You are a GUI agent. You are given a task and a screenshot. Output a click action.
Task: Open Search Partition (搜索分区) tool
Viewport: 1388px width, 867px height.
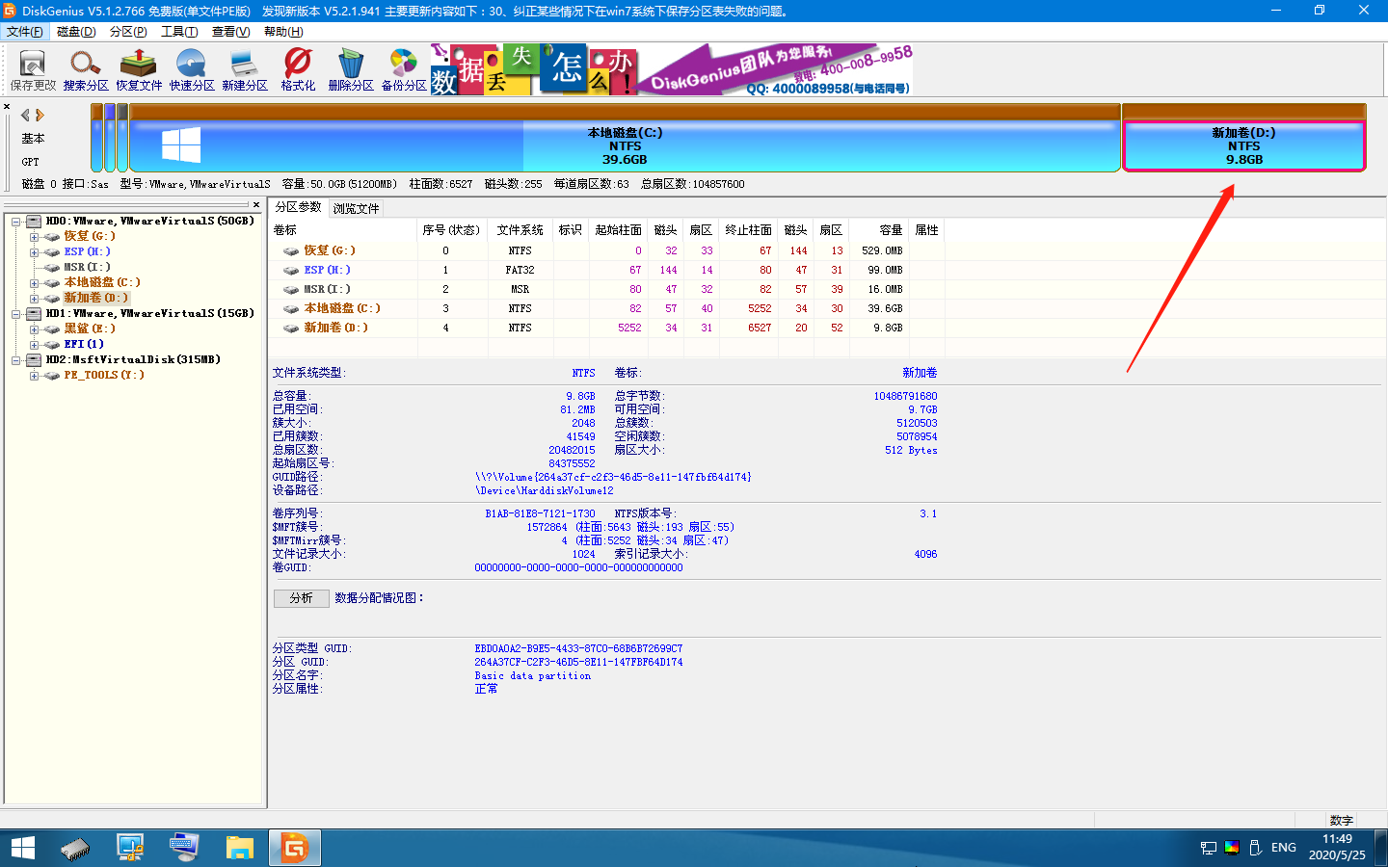(86, 70)
